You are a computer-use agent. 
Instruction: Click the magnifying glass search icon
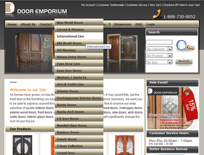pyautogui.click(x=185, y=45)
